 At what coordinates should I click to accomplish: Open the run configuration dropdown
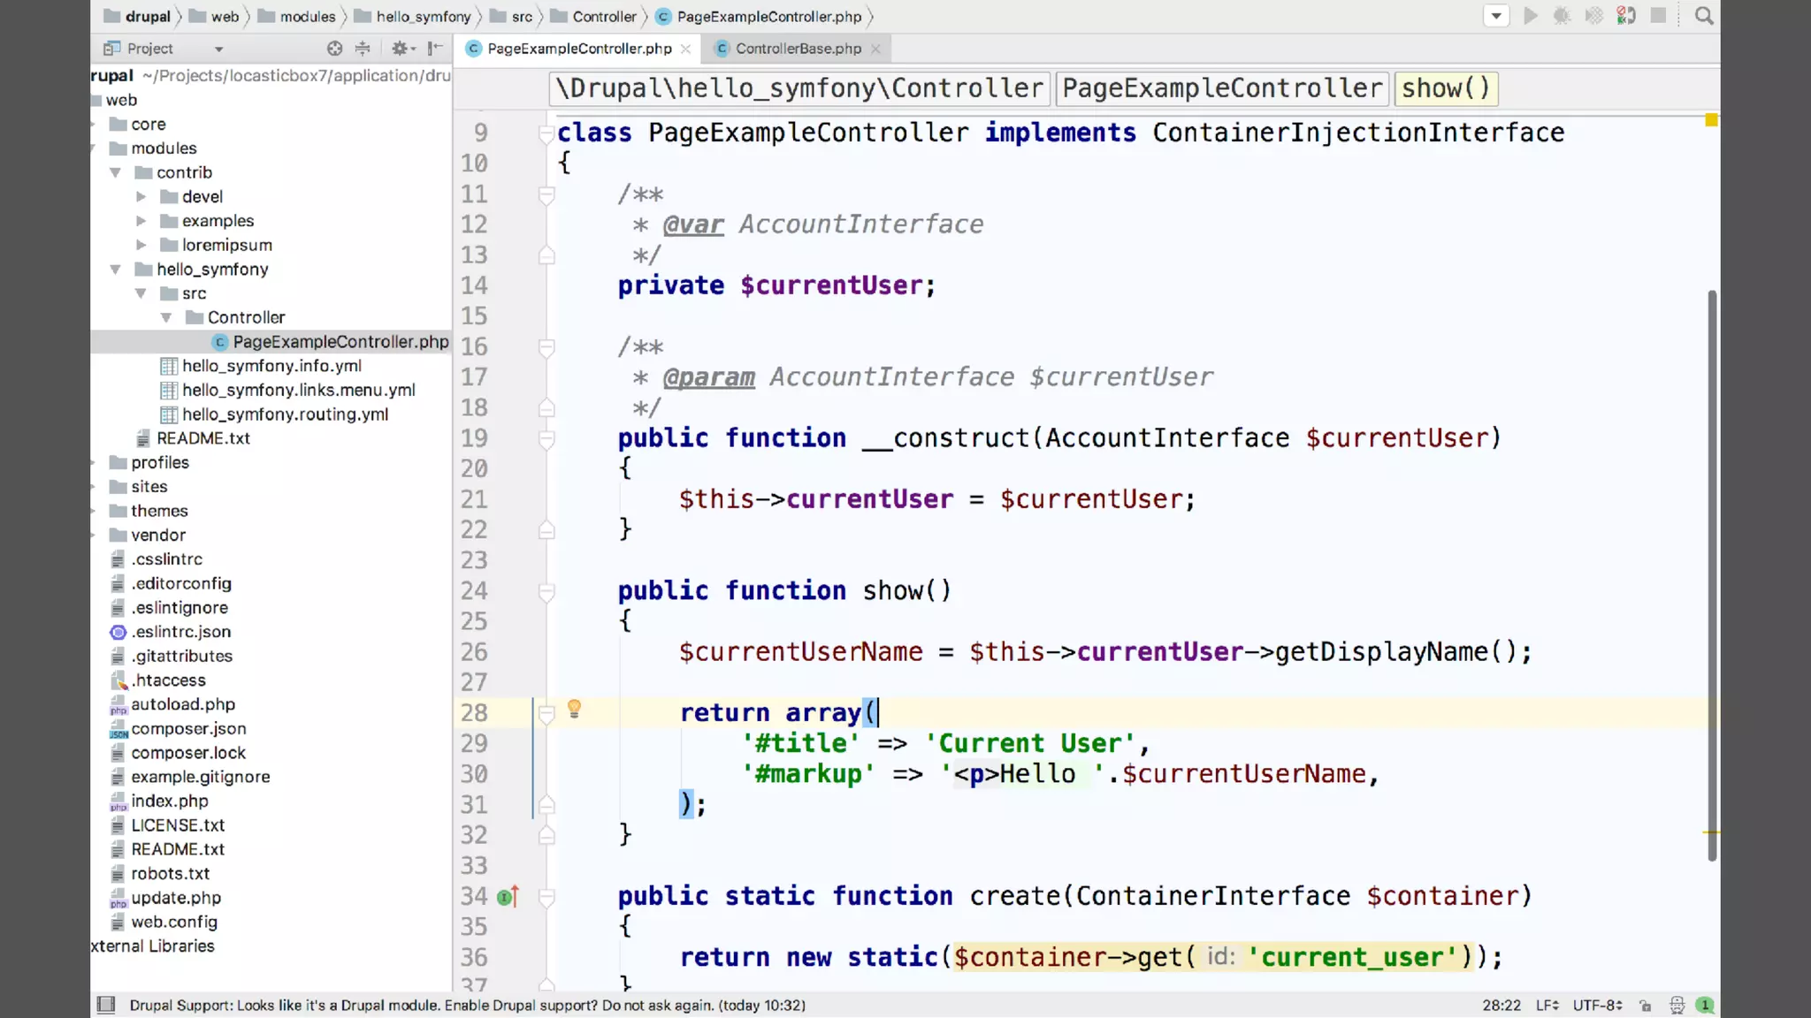click(x=1496, y=16)
